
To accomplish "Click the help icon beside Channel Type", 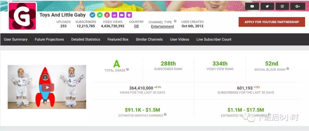I will pyautogui.click(x=175, y=21).
